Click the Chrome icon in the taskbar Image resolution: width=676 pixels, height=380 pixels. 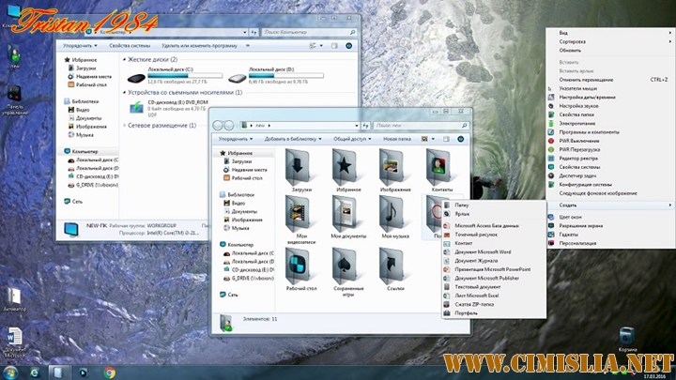click(x=110, y=372)
